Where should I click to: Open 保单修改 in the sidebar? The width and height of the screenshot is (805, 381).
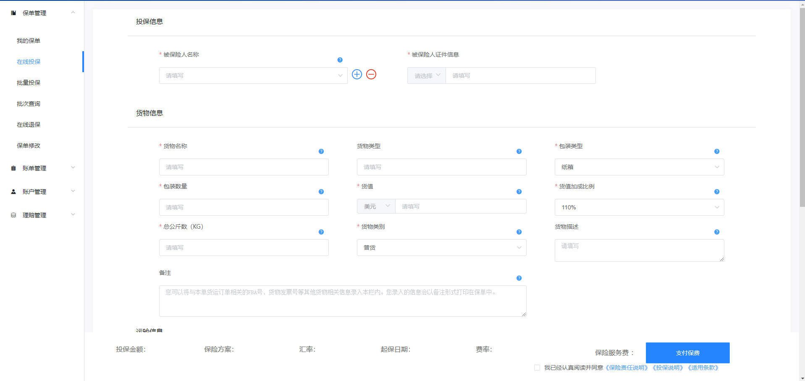(x=29, y=146)
